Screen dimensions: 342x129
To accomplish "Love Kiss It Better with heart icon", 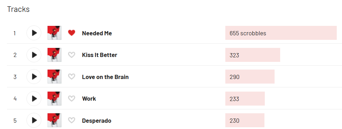I will point(72,55).
